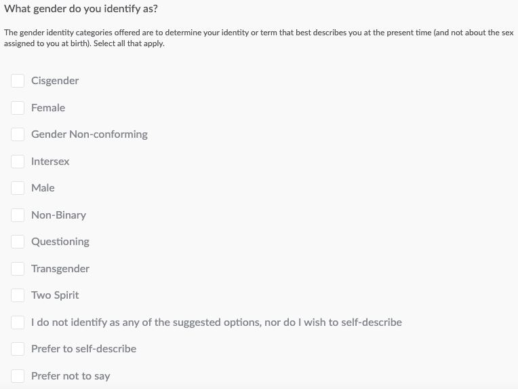
Task: Click the 'Prefer to self-describe' label text
Action: [83, 349]
